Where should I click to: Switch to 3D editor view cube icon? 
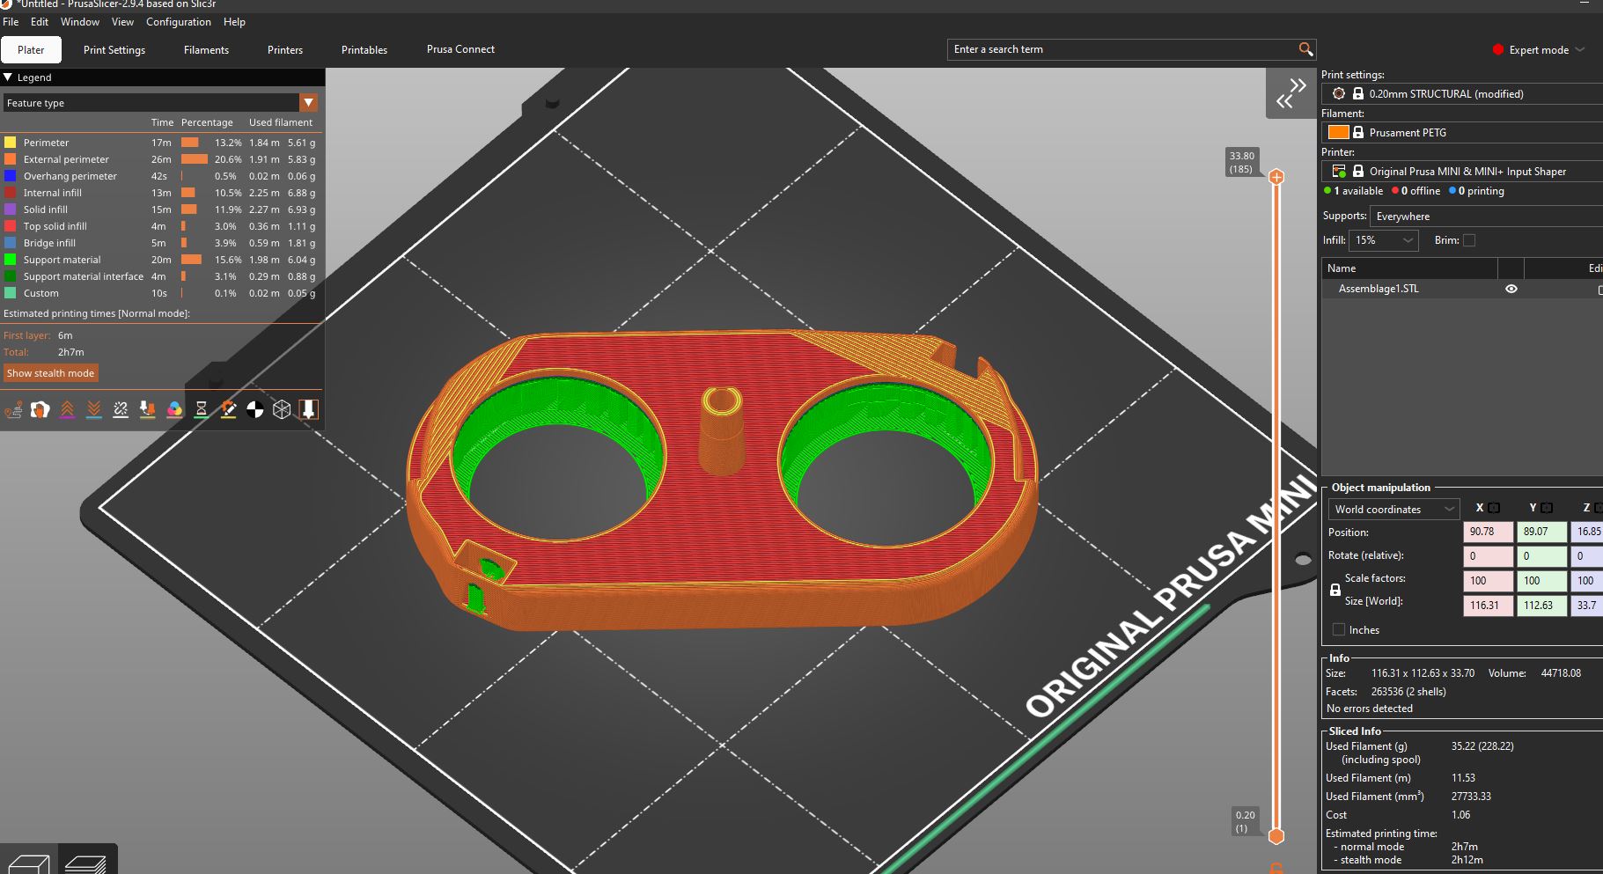pos(27,862)
